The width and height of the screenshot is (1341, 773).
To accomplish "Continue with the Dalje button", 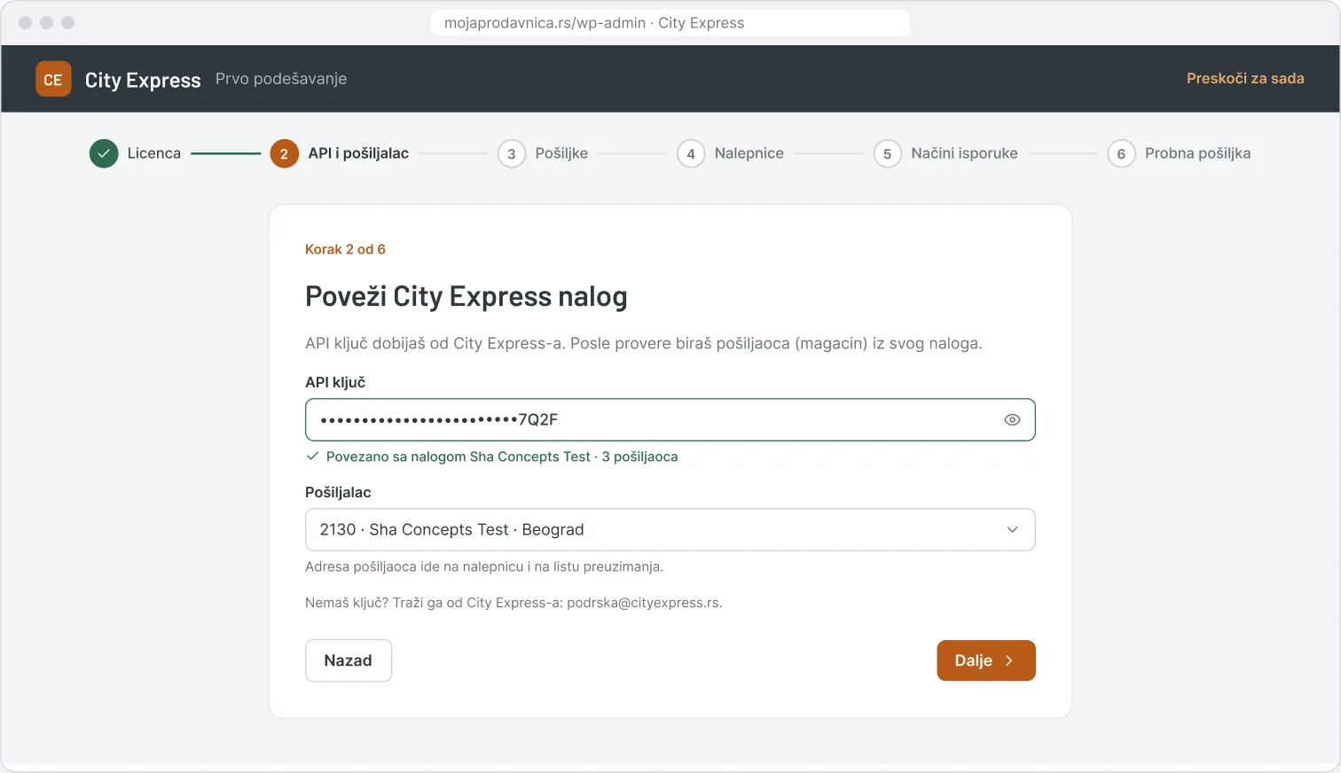I will point(986,660).
